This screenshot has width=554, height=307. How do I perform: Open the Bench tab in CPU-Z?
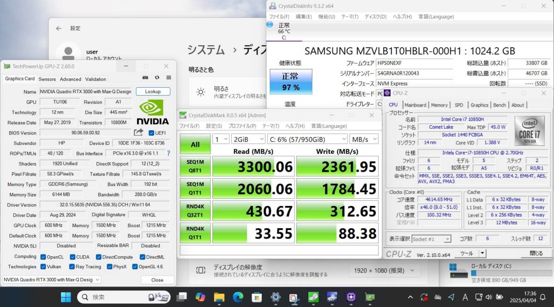pos(500,105)
